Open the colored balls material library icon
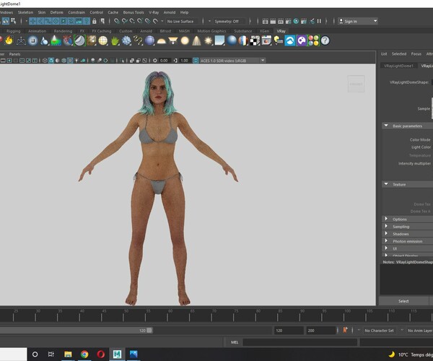The height and width of the screenshot is (361, 433). 313,40
